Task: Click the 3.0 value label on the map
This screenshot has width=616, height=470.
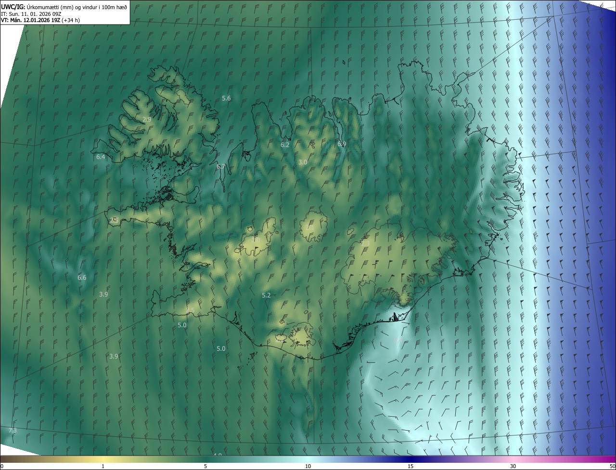Action: [x=302, y=162]
